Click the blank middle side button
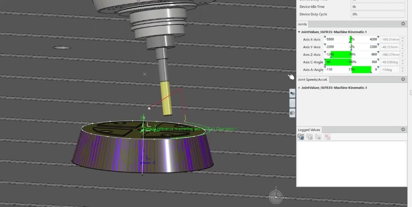Viewport: 412px width, 207px height. tap(292, 103)
